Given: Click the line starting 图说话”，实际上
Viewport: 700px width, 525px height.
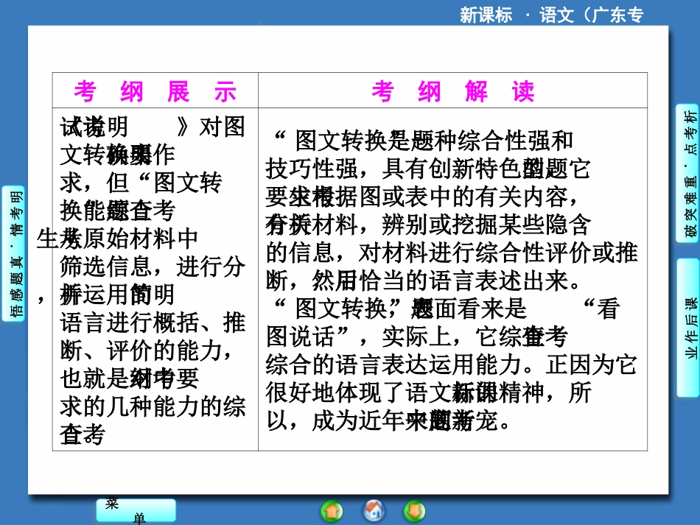Looking at the screenshot, I should pyautogui.click(x=417, y=337).
